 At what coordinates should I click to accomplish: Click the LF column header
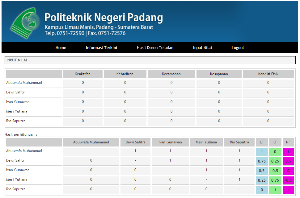click(262, 142)
